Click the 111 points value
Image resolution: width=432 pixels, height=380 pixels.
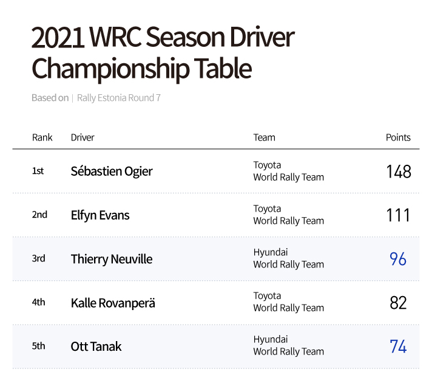[x=399, y=215]
